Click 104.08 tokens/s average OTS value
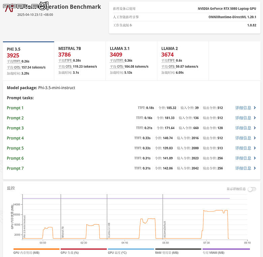This screenshot has height=257, width=263. 136,67
